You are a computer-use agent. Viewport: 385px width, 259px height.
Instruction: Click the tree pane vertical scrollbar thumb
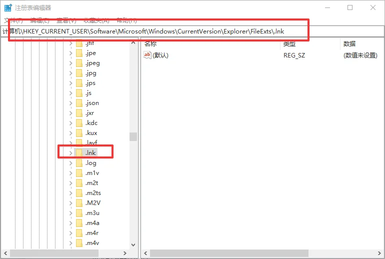(133, 136)
